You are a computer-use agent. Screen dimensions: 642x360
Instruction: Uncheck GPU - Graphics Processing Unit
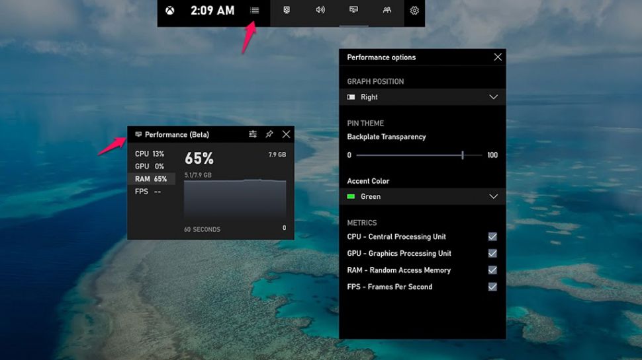pos(492,253)
